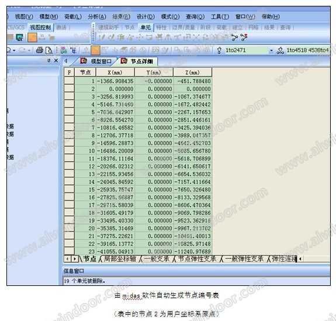Viewport: 336px width, 321px height.
Task: Select the 局部坐标轴 sheet tab
Action: pyautogui.click(x=120, y=259)
